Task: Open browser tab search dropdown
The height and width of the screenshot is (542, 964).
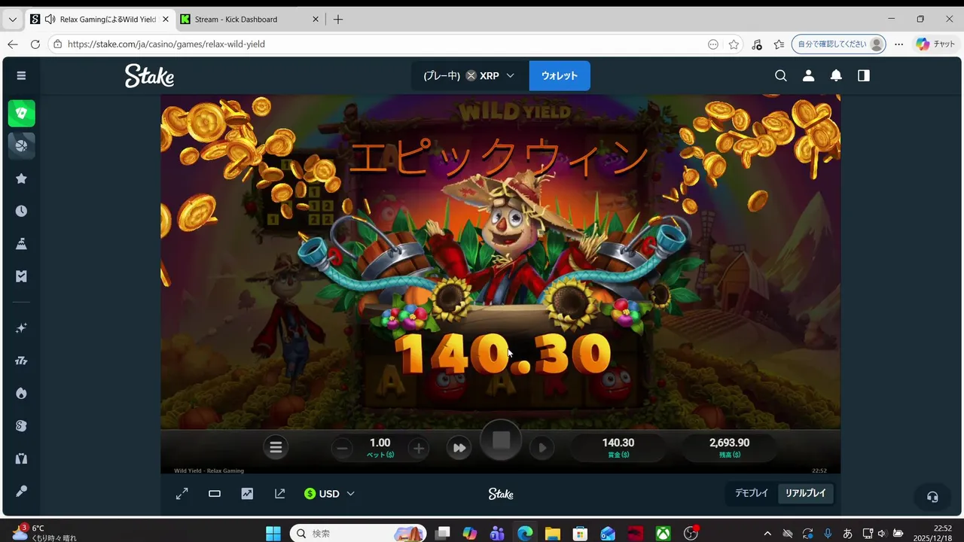Action: point(12,20)
